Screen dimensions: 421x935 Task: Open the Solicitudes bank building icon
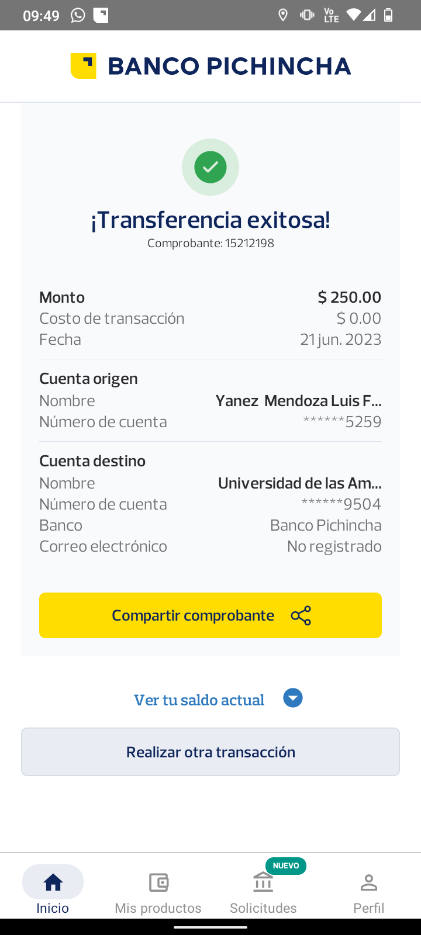[263, 882]
